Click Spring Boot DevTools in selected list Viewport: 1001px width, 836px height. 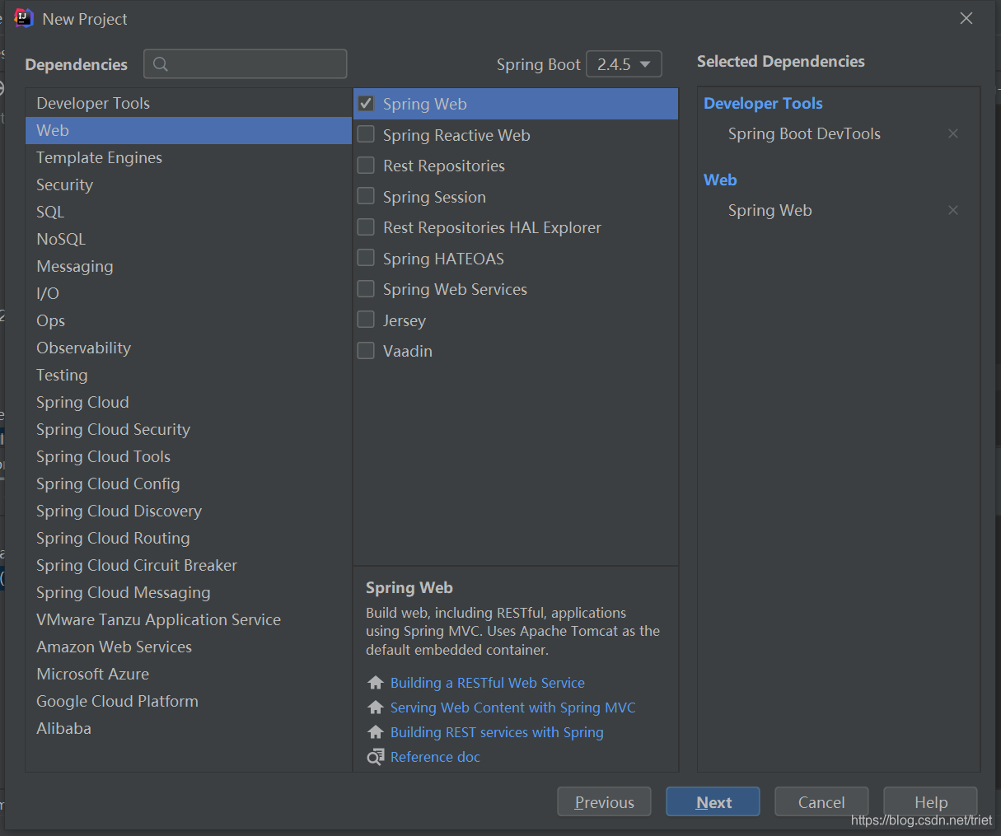804,133
